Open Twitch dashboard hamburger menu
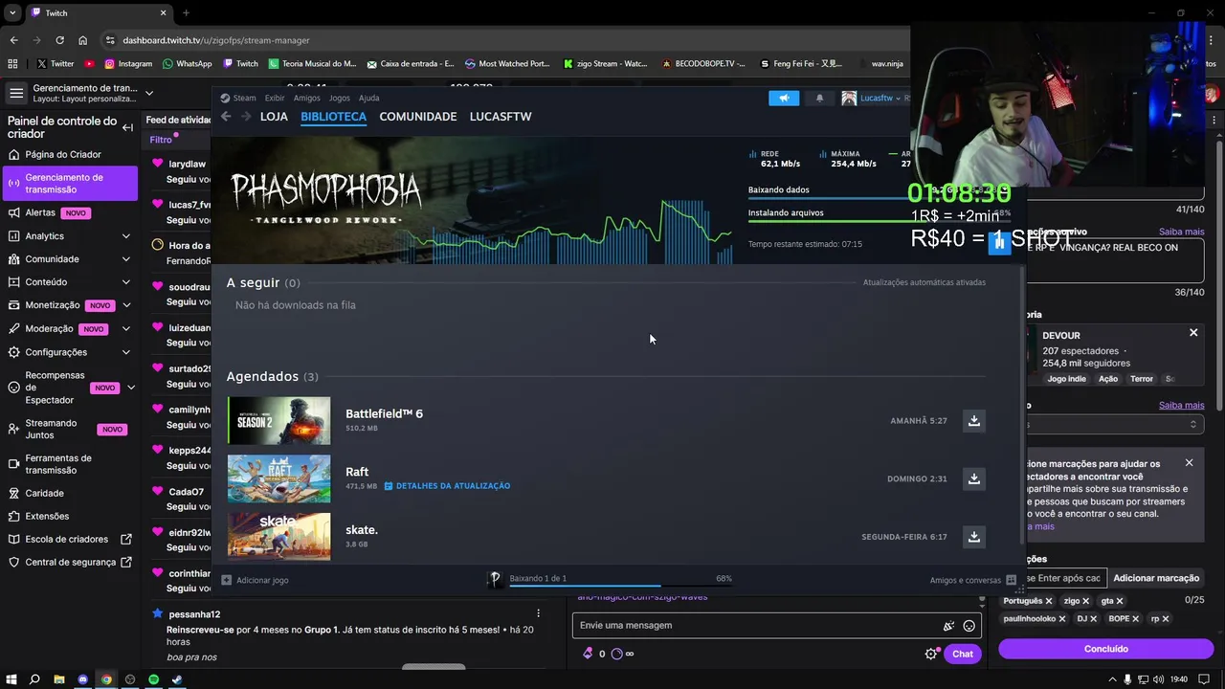 click(16, 93)
